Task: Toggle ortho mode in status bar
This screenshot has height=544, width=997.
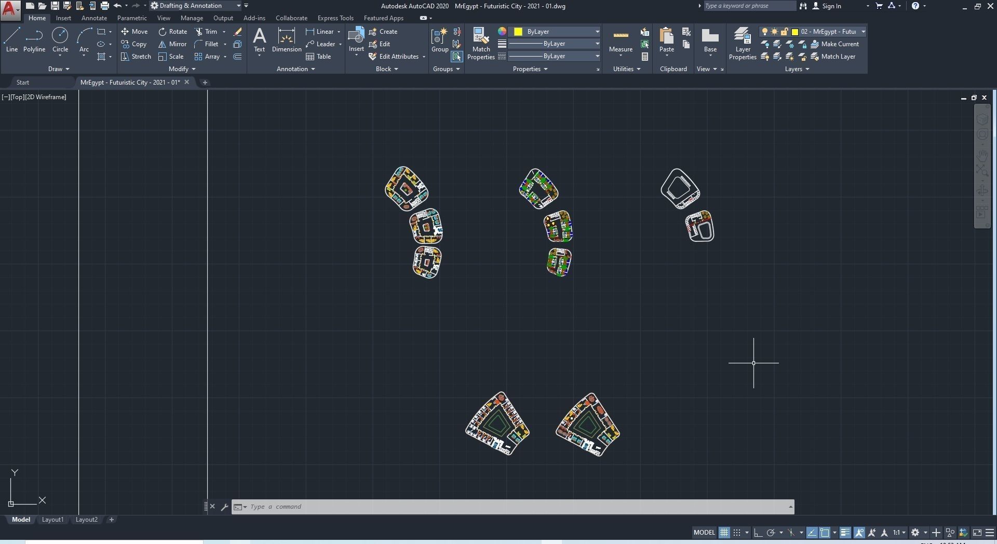Action: (x=758, y=533)
